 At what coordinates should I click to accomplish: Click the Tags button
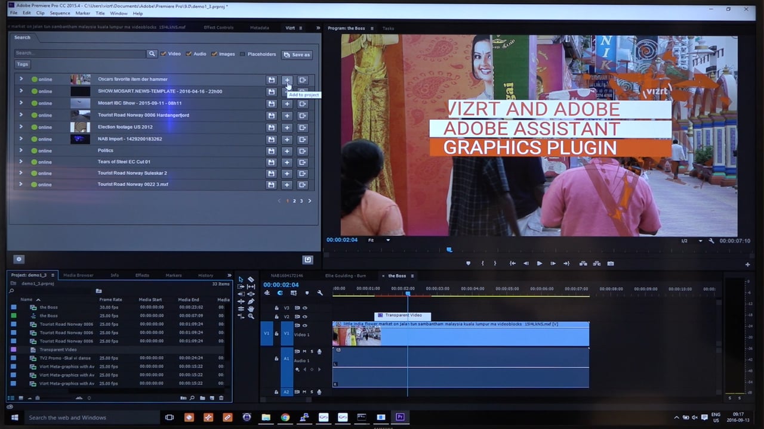click(x=22, y=64)
